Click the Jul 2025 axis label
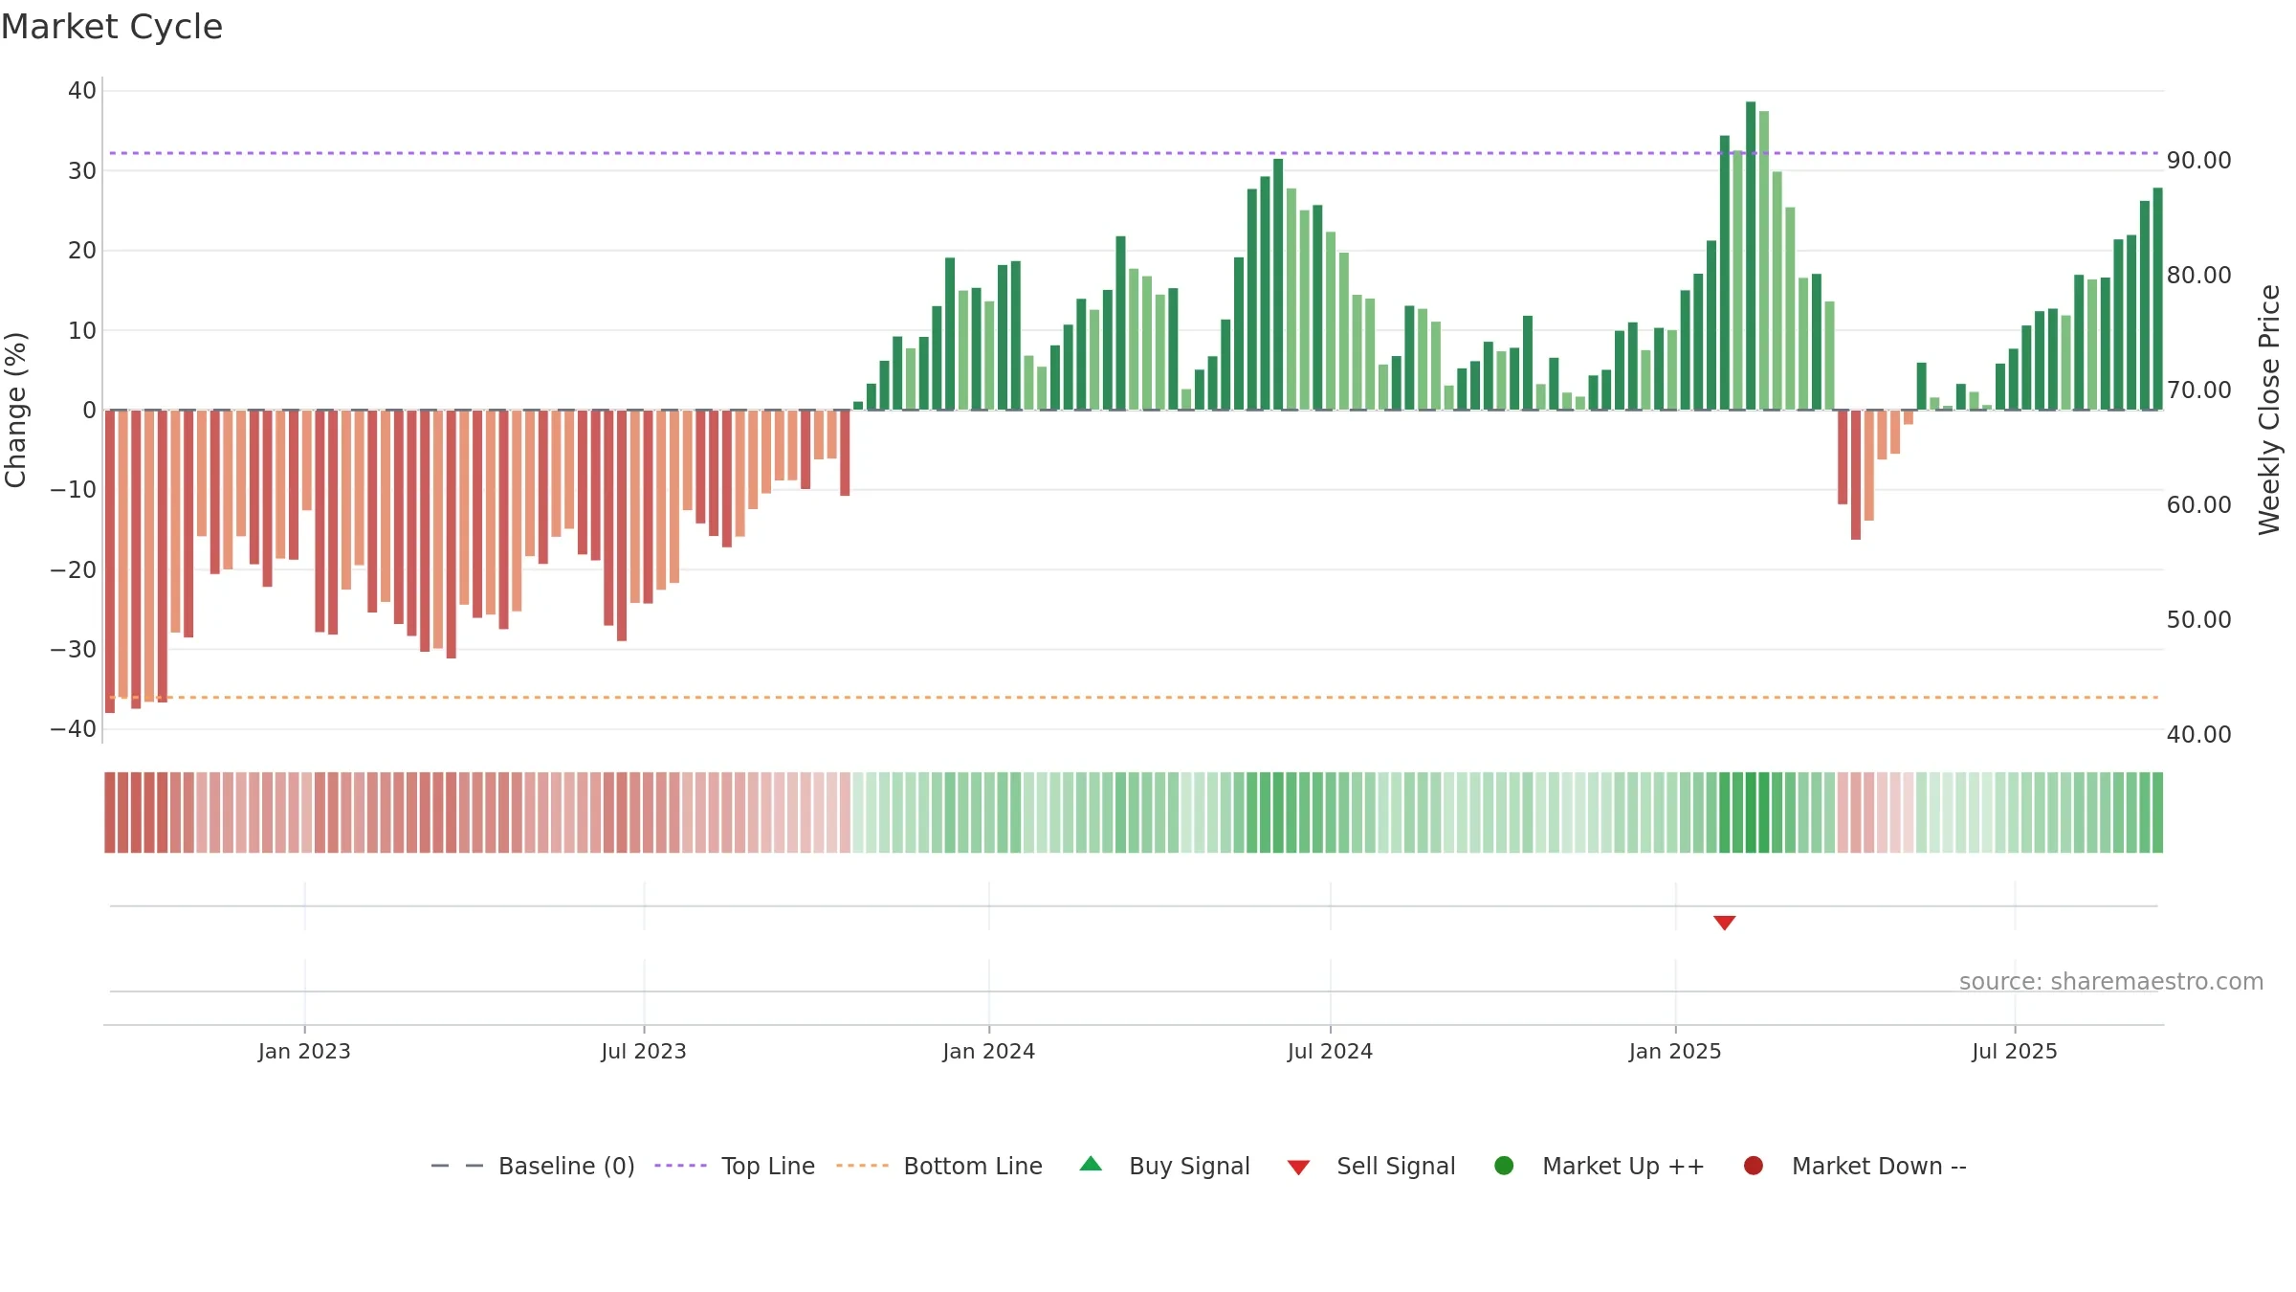The height and width of the screenshot is (1292, 2296). (x=2015, y=1051)
